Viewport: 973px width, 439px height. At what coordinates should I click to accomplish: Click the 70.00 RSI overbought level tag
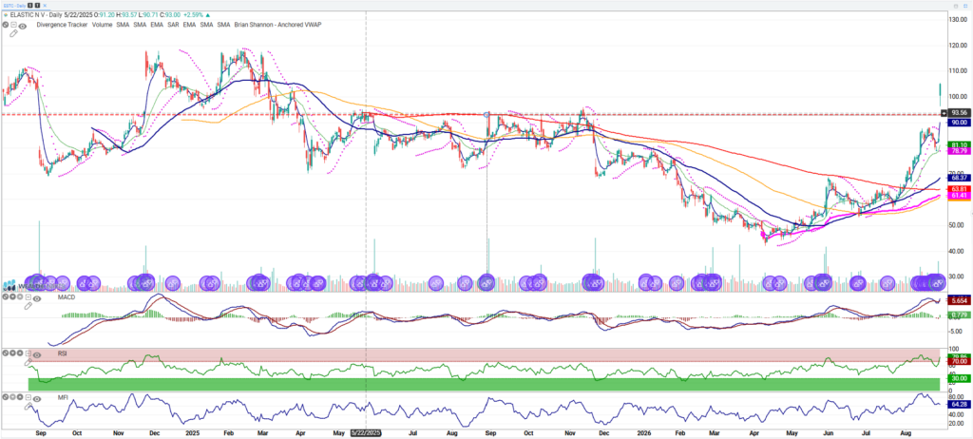(960, 361)
